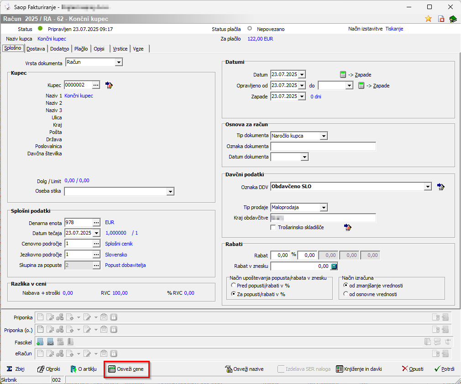Click mail icon in Priponka row

coord(104,317)
